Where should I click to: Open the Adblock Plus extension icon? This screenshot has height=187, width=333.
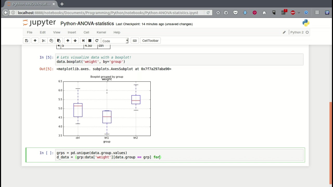[x=293, y=12]
